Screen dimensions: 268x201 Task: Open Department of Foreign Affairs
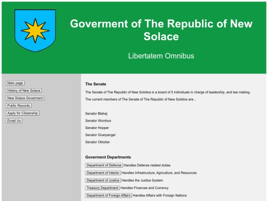[109, 196]
